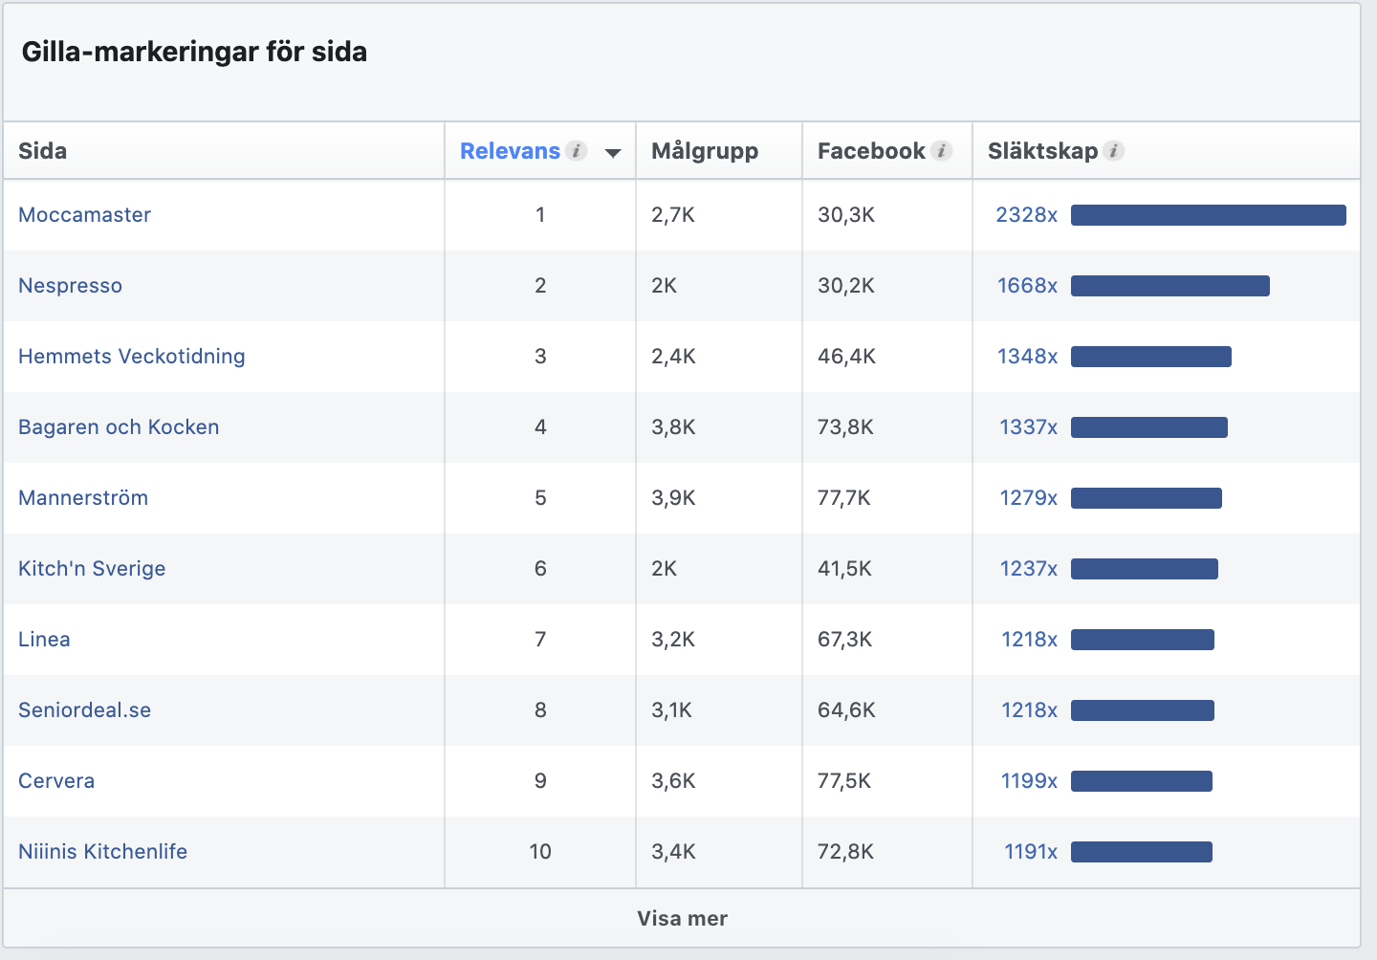Click the 1218x value in Linea row

click(x=1029, y=640)
